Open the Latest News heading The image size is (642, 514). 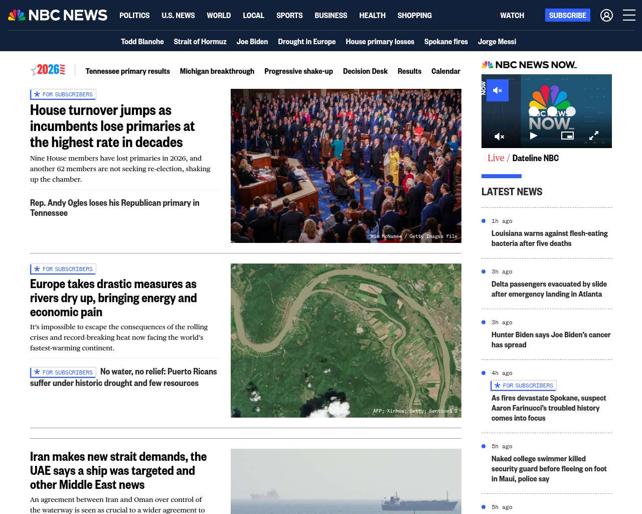click(512, 192)
